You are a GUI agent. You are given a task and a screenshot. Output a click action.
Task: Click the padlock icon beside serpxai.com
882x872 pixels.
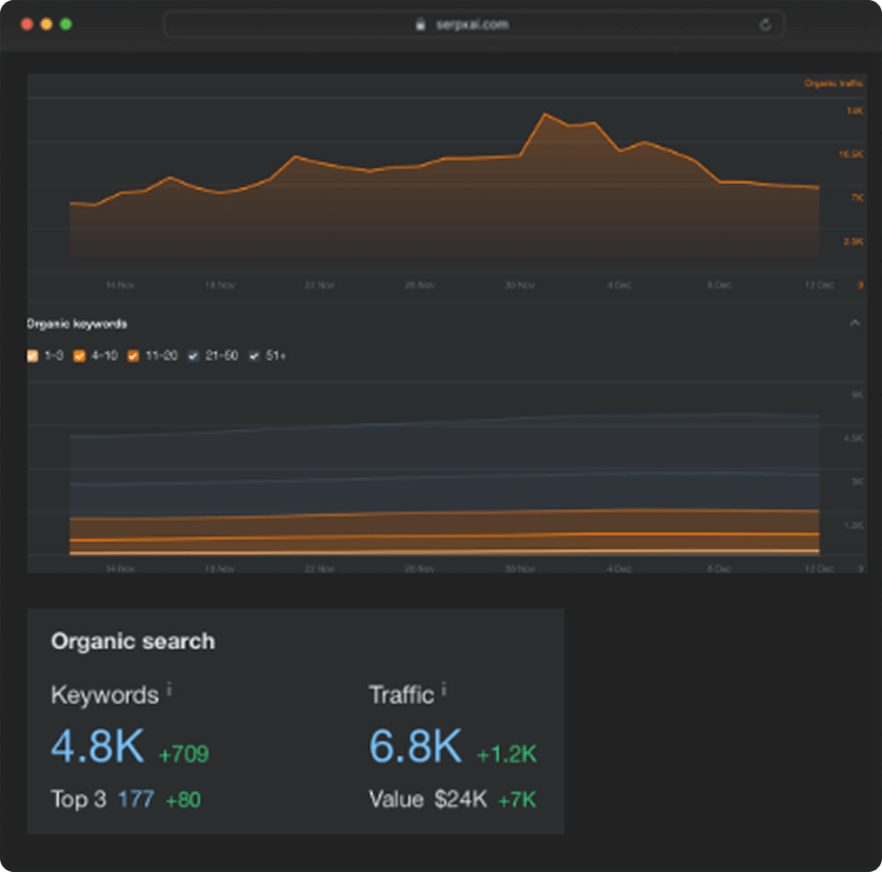(421, 24)
